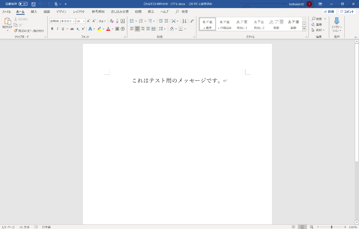This screenshot has height=229, width=359.
Task: Open the File (ファイル) tab
Action: coord(6,12)
